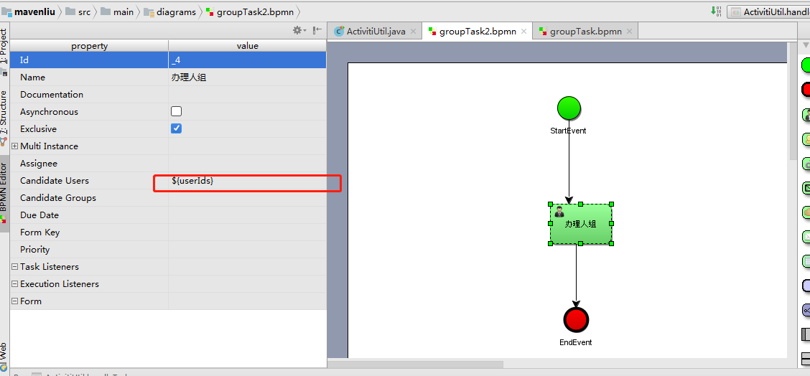This screenshot has width=810, height=376.
Task: Select the Candidate Users property label
Action: click(55, 181)
